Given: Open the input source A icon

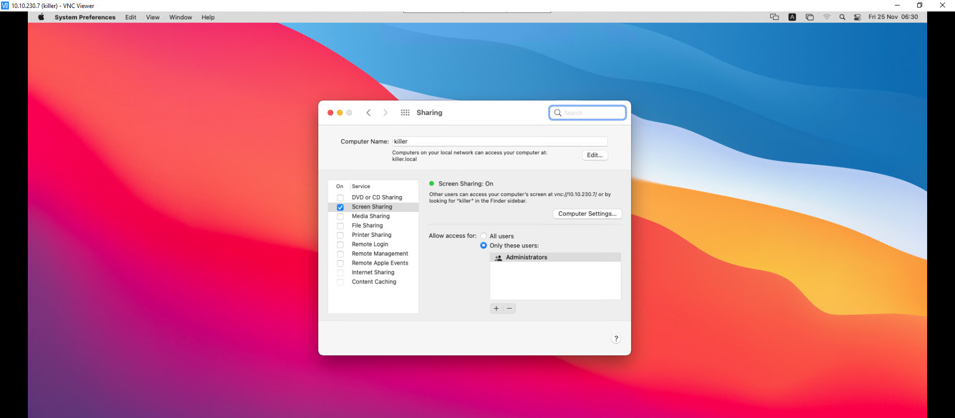Looking at the screenshot, I should click(x=792, y=17).
